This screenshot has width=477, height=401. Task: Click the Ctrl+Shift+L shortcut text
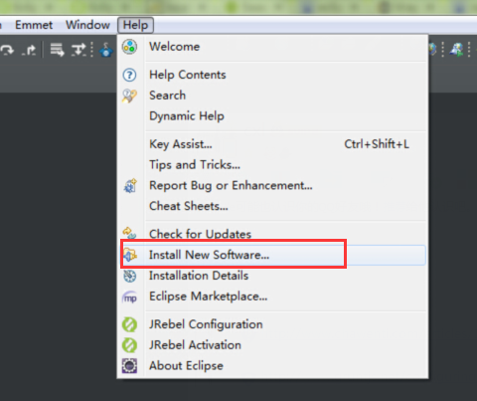coord(377,144)
